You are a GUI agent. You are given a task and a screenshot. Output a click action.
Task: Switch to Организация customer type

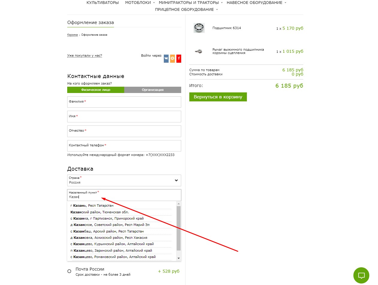click(x=153, y=90)
